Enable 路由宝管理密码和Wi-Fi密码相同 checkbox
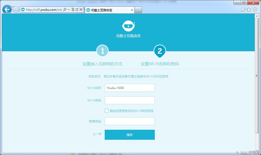 [107, 111]
